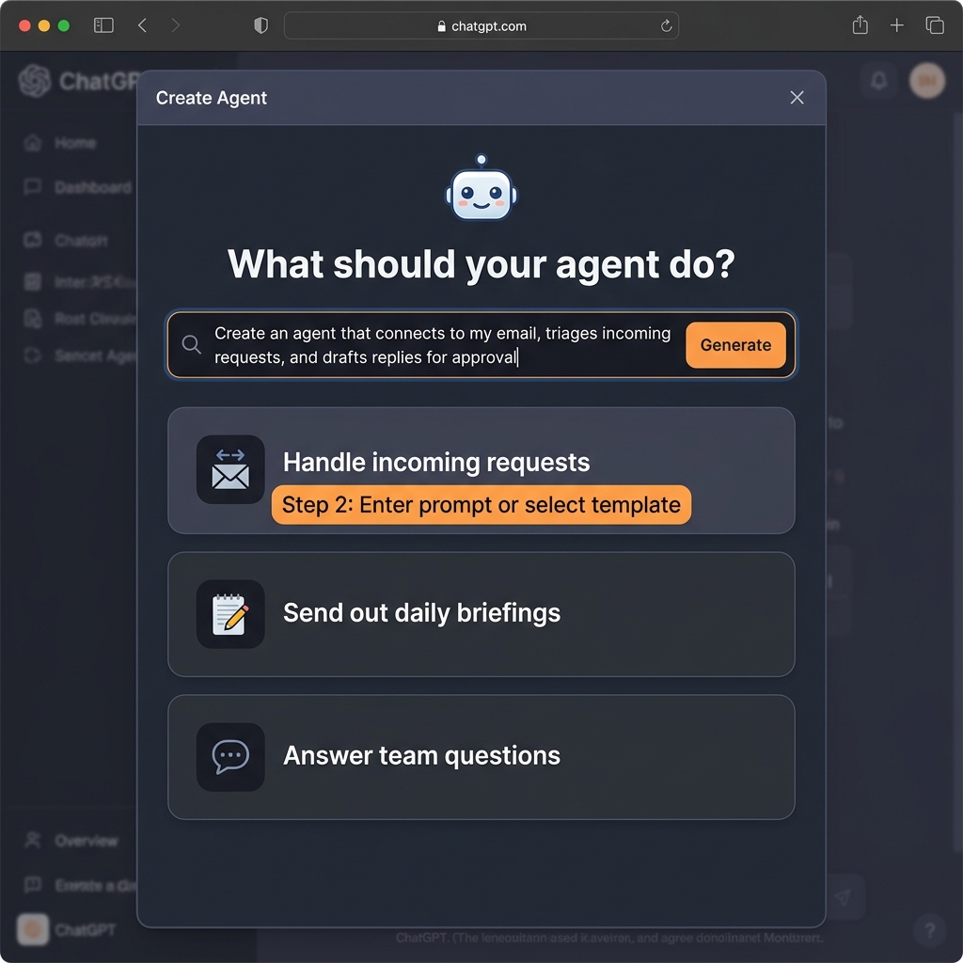Click the What should your agent do heading
Viewport: 963px width, 963px height.
coord(481,264)
